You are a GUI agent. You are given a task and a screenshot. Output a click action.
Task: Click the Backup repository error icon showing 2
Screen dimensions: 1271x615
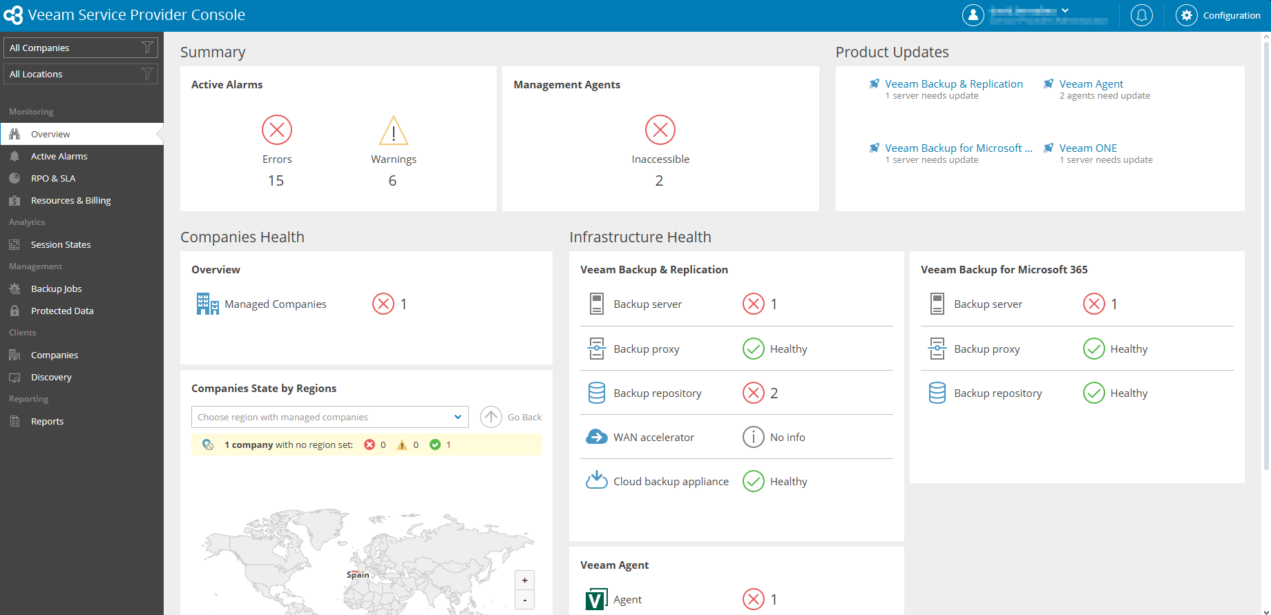tap(754, 393)
